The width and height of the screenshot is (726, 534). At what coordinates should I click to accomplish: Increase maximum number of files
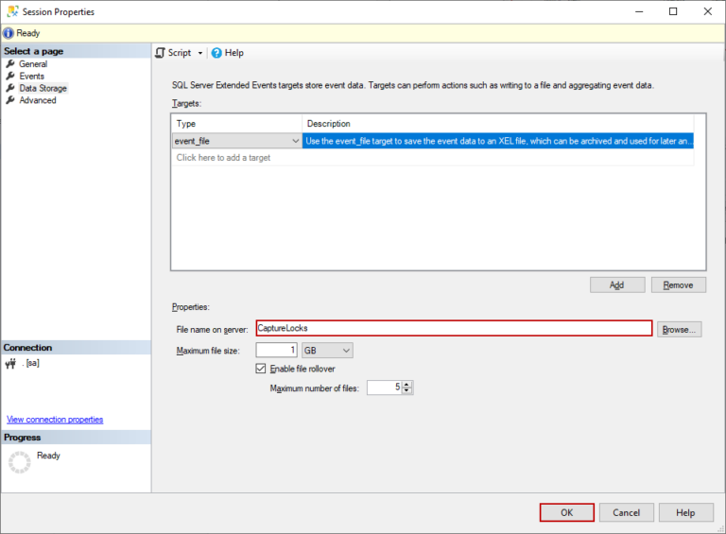406,385
